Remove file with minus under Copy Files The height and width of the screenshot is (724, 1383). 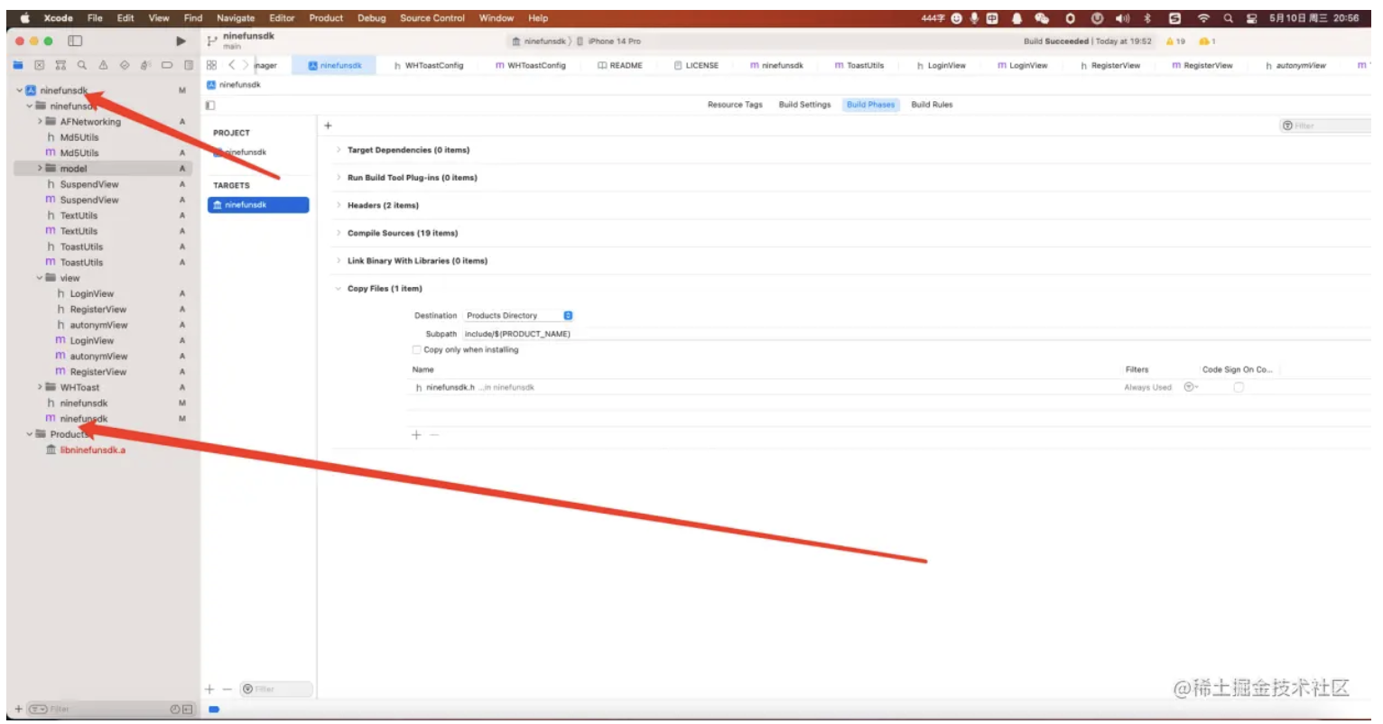coord(434,435)
